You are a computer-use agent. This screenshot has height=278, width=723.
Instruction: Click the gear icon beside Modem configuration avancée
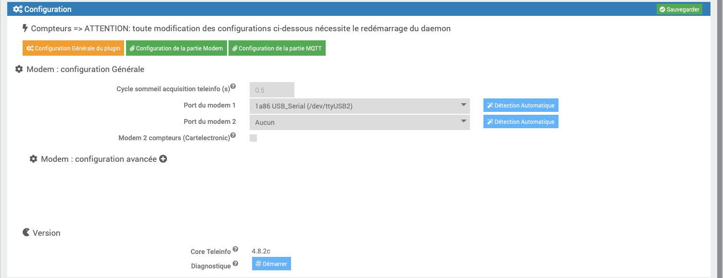click(33, 159)
